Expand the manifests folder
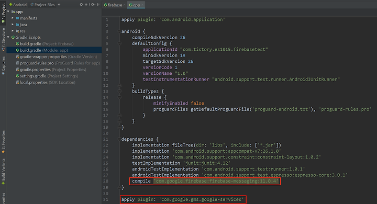 tap(13, 18)
